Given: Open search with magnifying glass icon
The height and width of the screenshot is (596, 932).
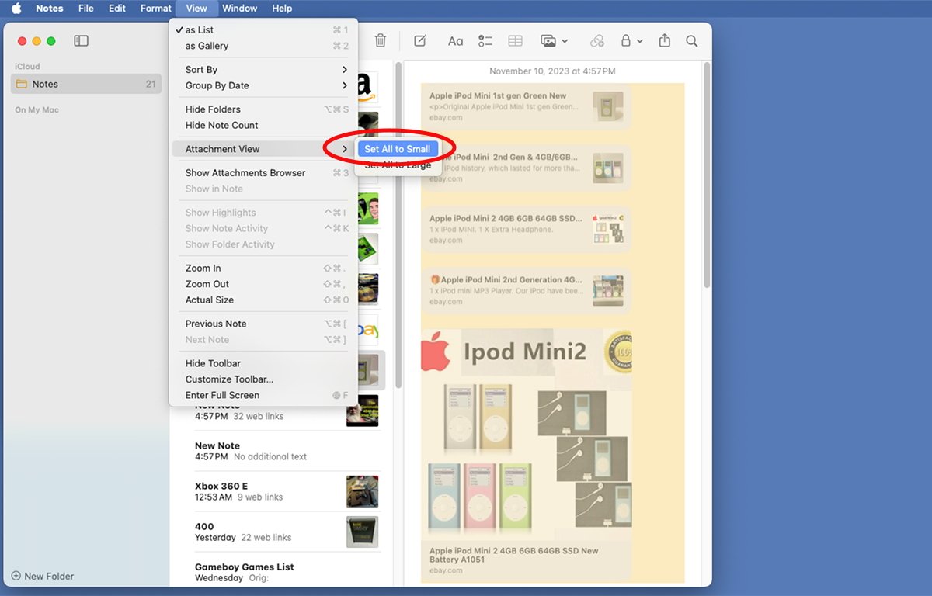Looking at the screenshot, I should 691,41.
